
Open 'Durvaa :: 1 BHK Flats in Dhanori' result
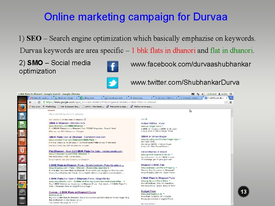pos(72,192)
